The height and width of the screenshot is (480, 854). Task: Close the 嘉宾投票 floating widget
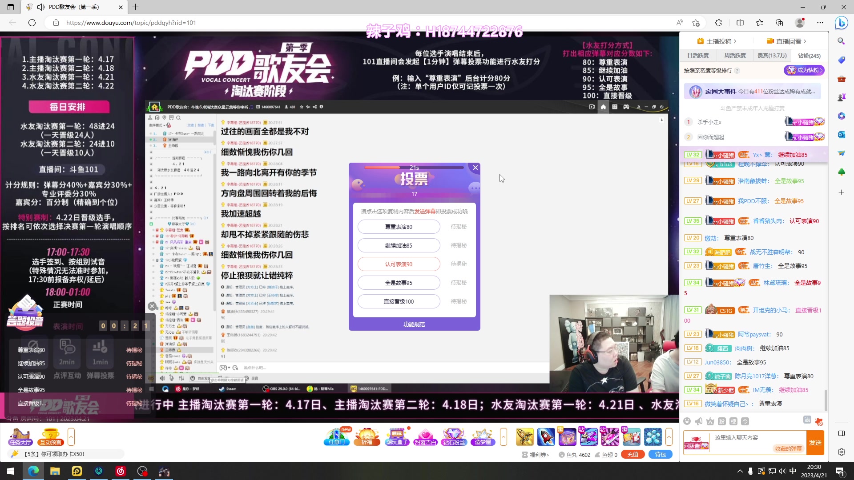click(152, 306)
